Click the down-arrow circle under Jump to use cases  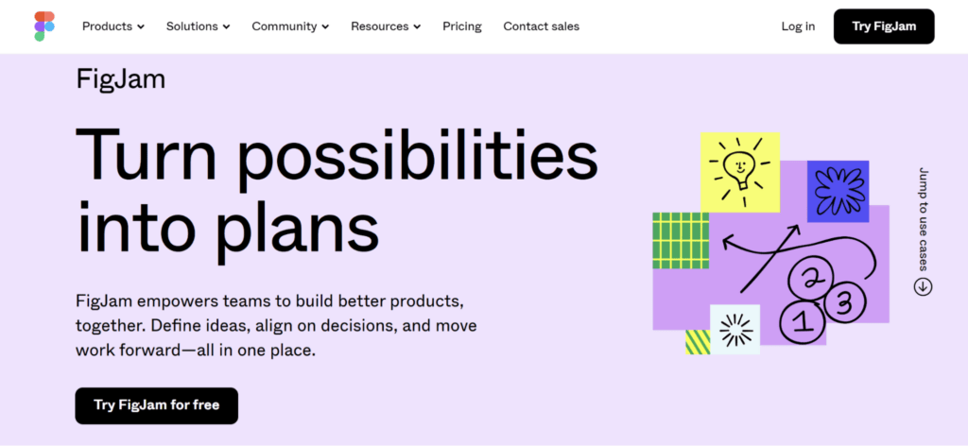point(923,287)
